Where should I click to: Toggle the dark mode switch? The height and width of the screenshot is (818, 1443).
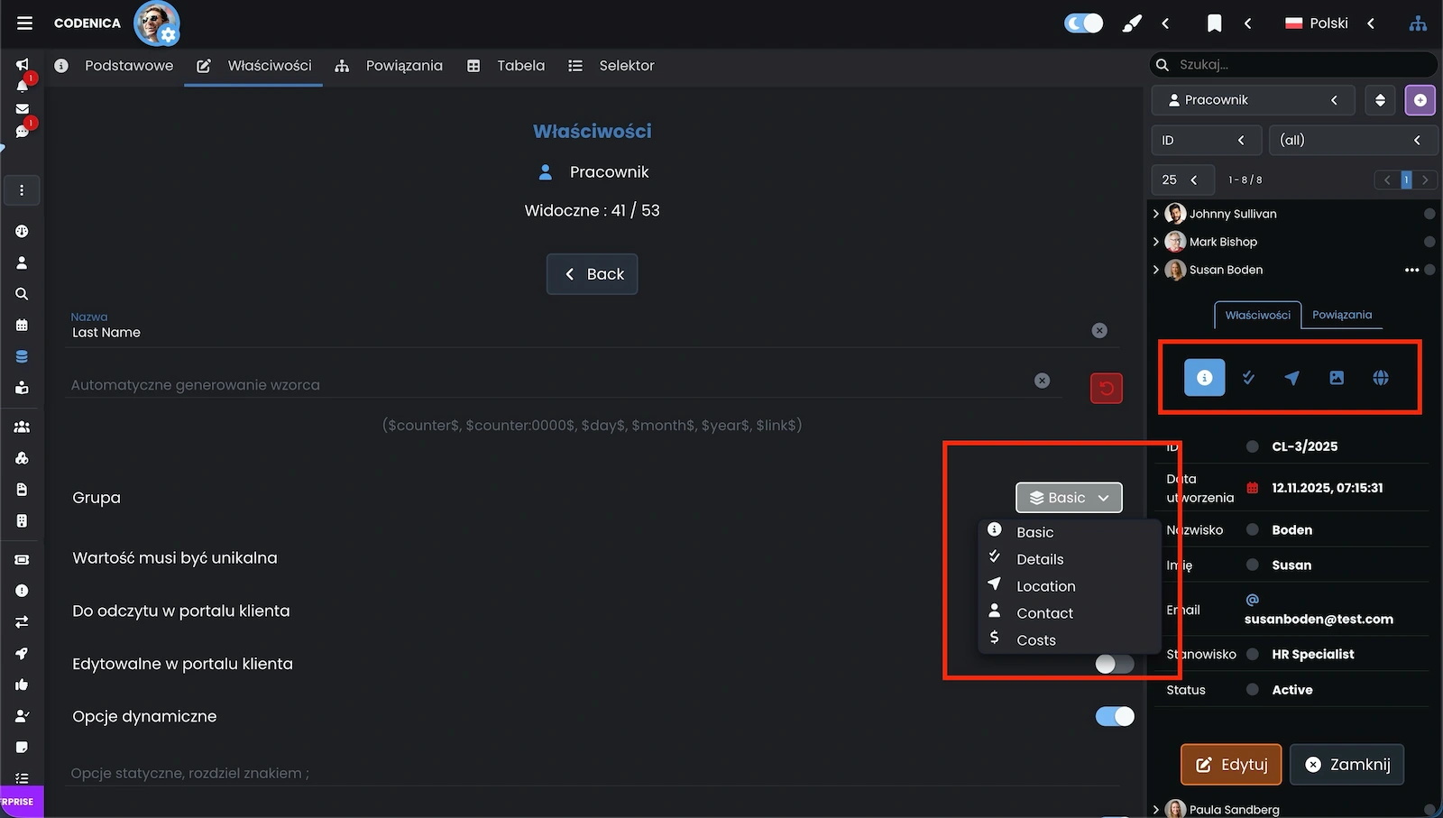click(x=1083, y=23)
